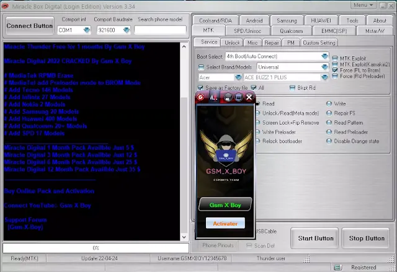This screenshot has height=272, width=397.
Task: Open the Acer brand dropdown
Action: coord(238,77)
